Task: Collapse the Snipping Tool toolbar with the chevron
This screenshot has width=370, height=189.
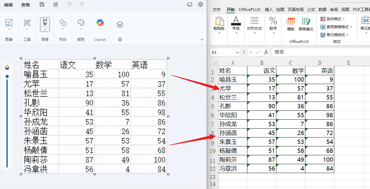Action: click(x=202, y=40)
